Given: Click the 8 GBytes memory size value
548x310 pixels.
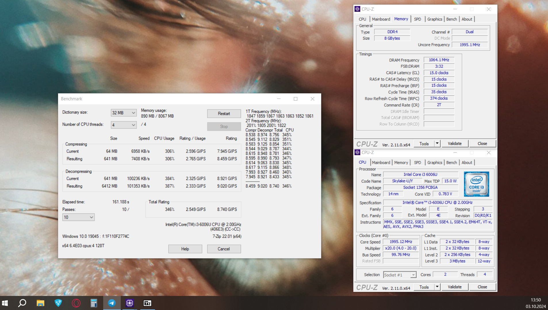Looking at the screenshot, I should (392, 38).
